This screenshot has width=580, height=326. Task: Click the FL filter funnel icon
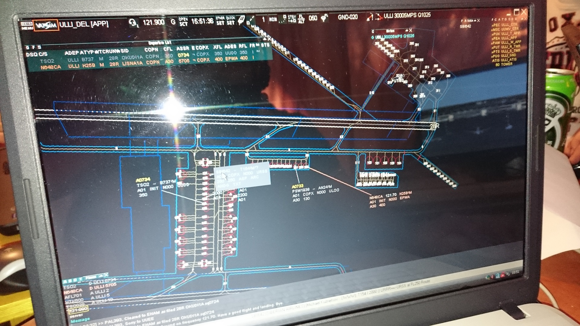[x=324, y=18]
